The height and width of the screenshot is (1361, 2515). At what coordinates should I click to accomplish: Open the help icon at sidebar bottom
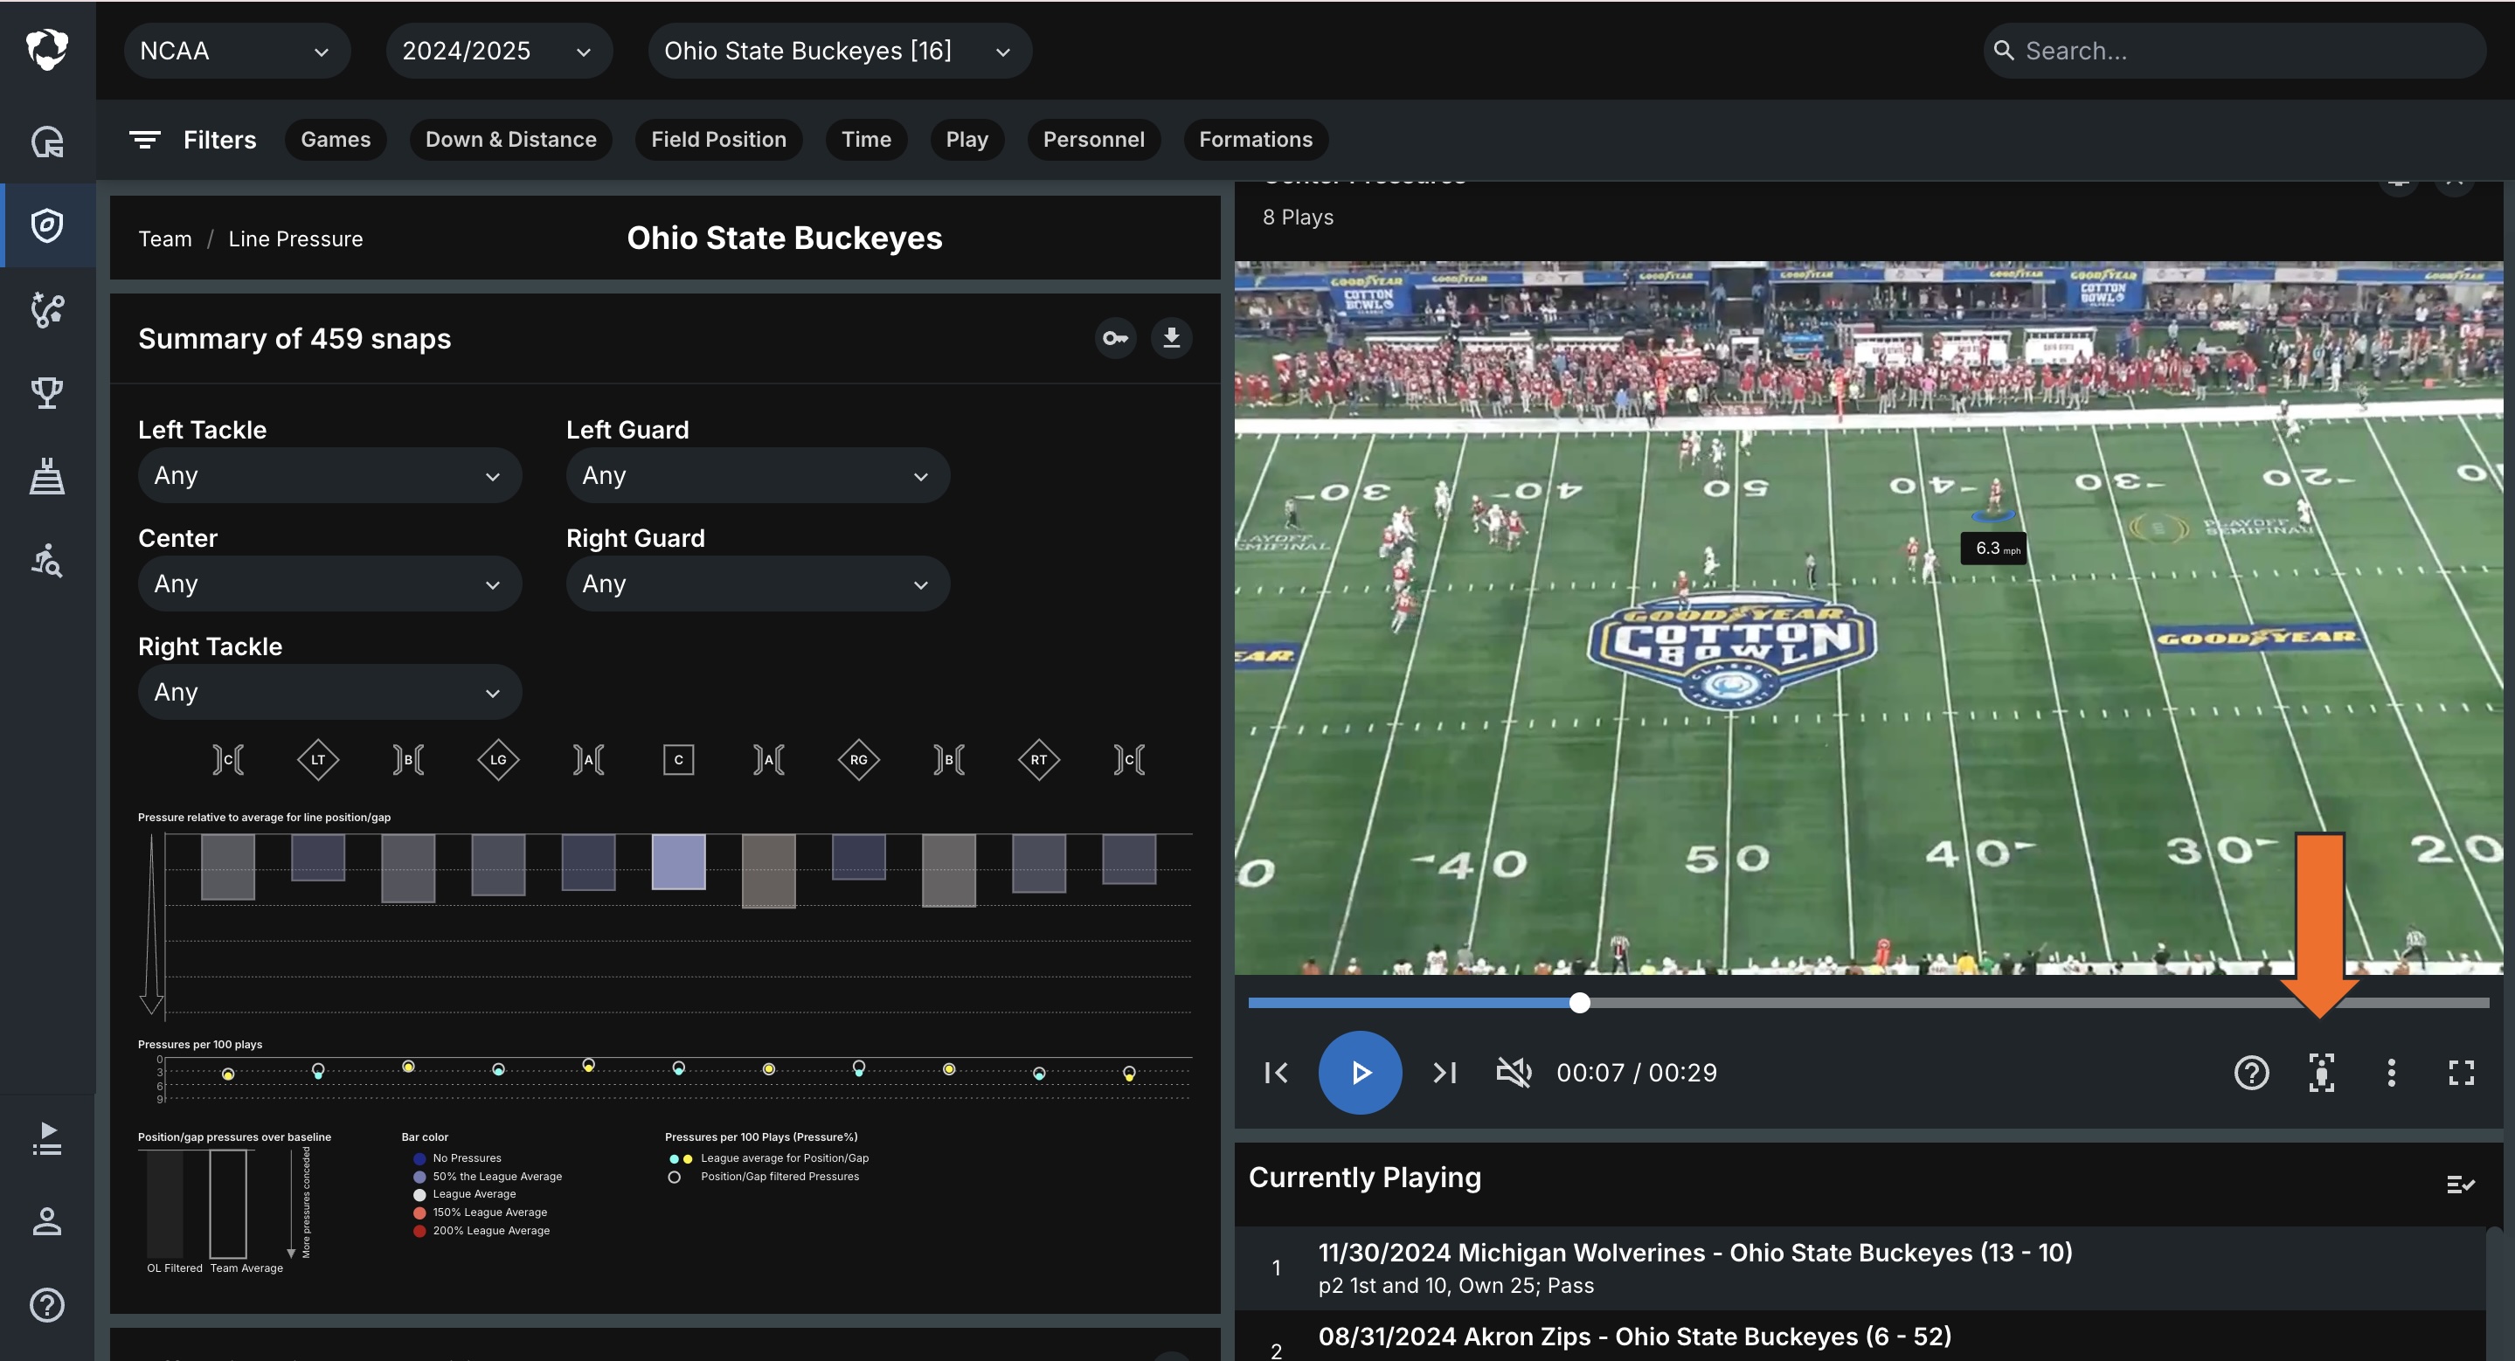point(47,1304)
